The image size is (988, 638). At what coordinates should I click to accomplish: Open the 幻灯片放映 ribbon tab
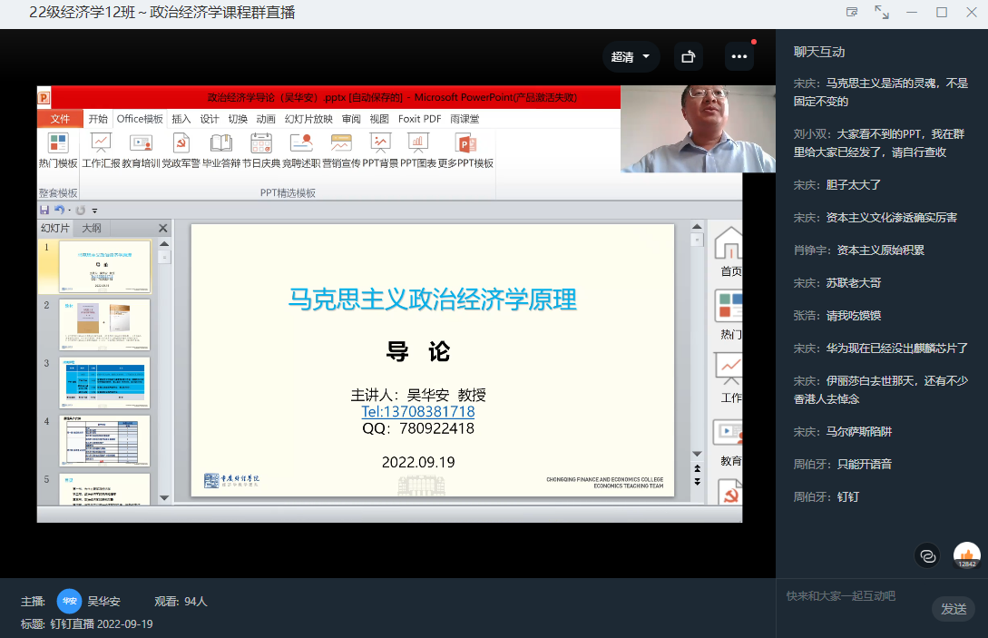click(308, 119)
